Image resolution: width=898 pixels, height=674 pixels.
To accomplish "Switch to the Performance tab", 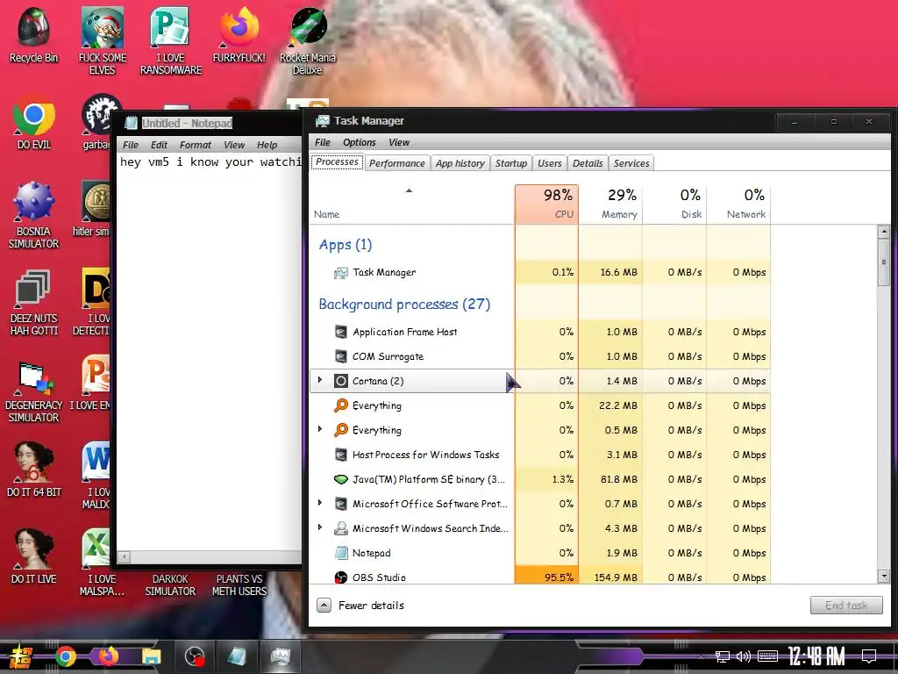I will coord(397,163).
